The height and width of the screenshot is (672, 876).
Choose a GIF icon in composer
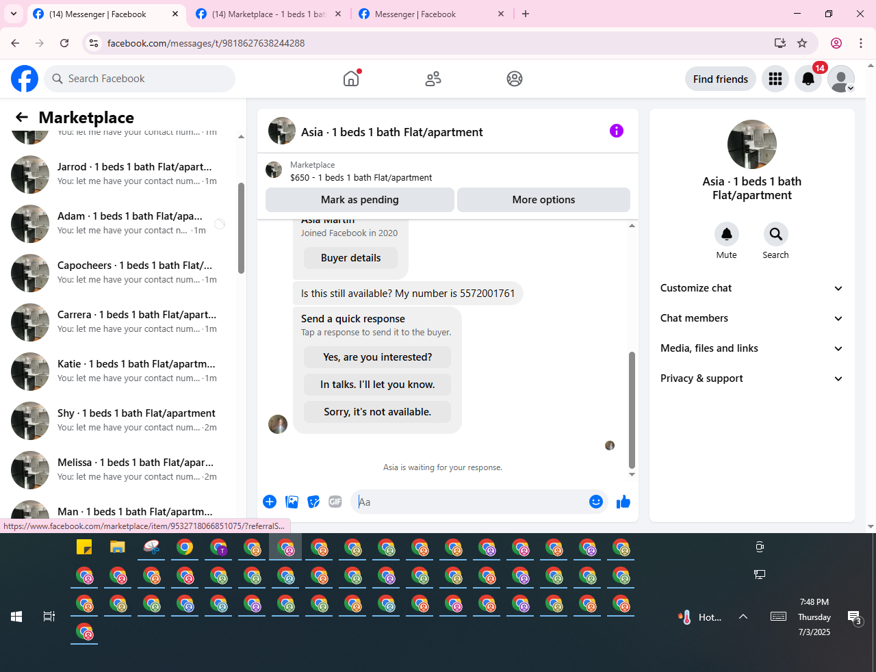pyautogui.click(x=335, y=502)
